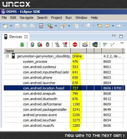Click the Cause GC trash can icon

(47, 45)
